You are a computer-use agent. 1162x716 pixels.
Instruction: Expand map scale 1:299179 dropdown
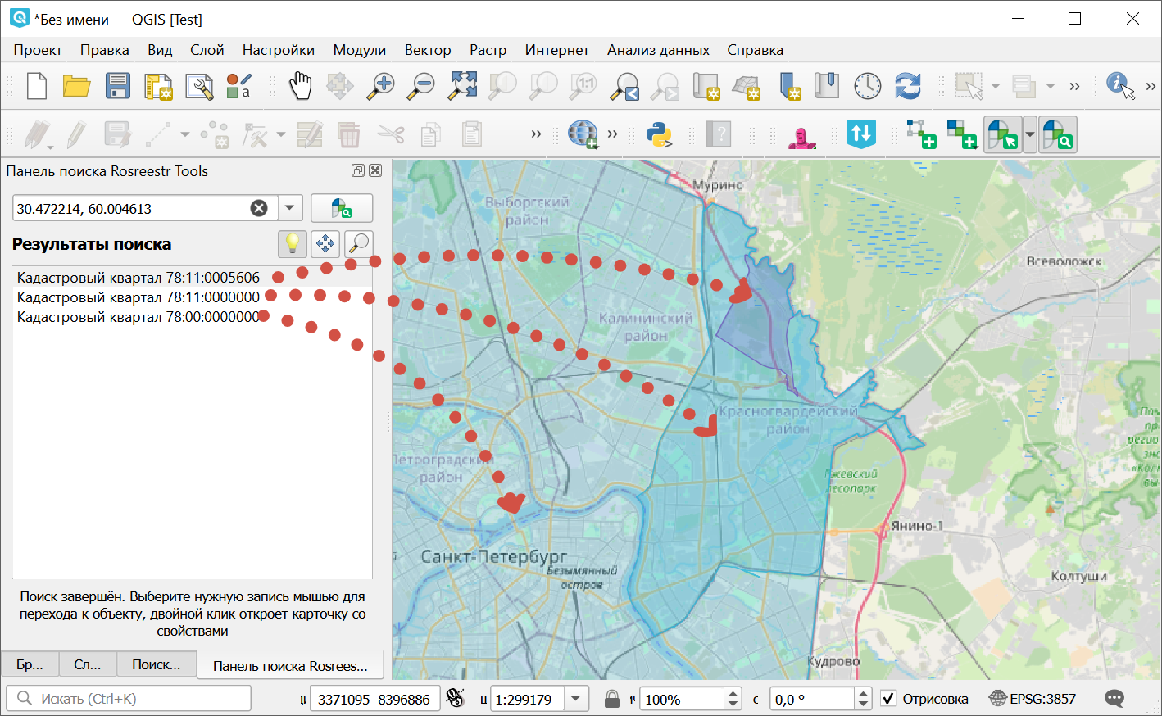coord(576,699)
